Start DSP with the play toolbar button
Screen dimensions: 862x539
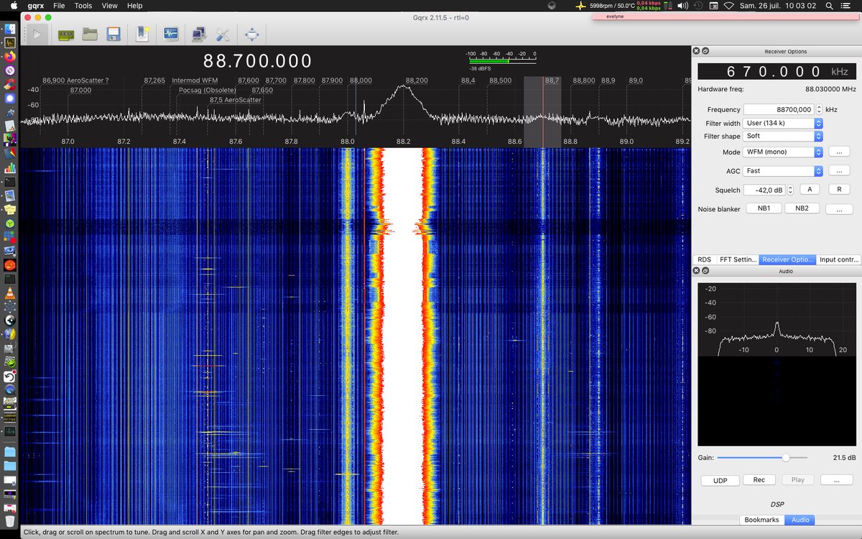[37, 33]
